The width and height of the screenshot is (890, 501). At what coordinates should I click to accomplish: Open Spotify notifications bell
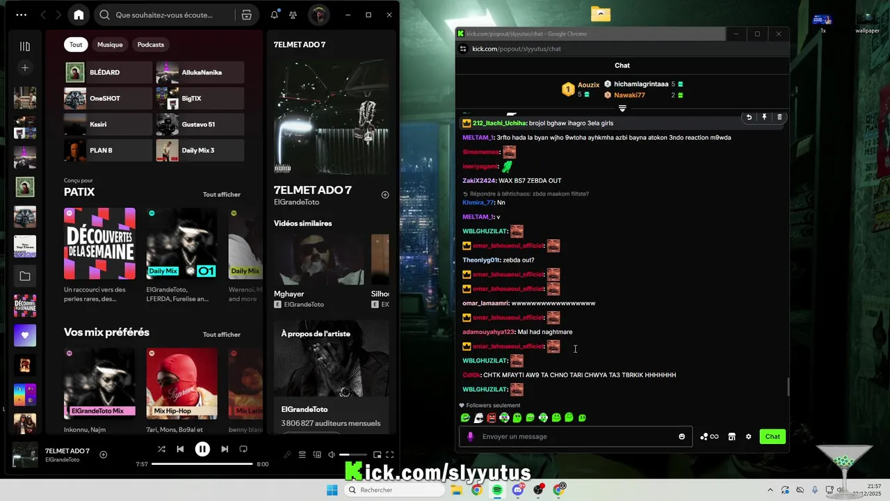275,15
